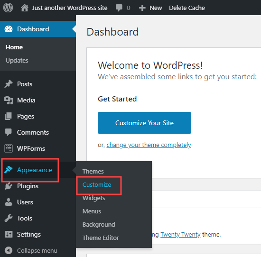Click the Media camera-and-note icon
Screen dimensions: 261x257
tap(9, 100)
